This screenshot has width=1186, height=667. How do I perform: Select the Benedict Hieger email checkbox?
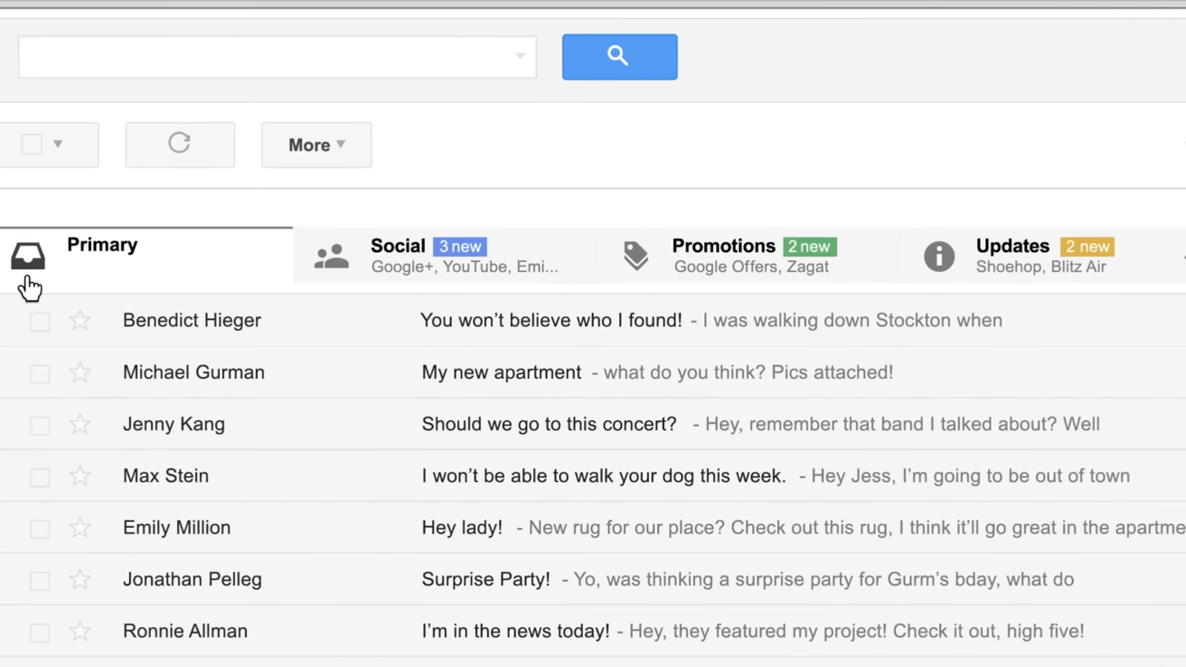(x=40, y=322)
